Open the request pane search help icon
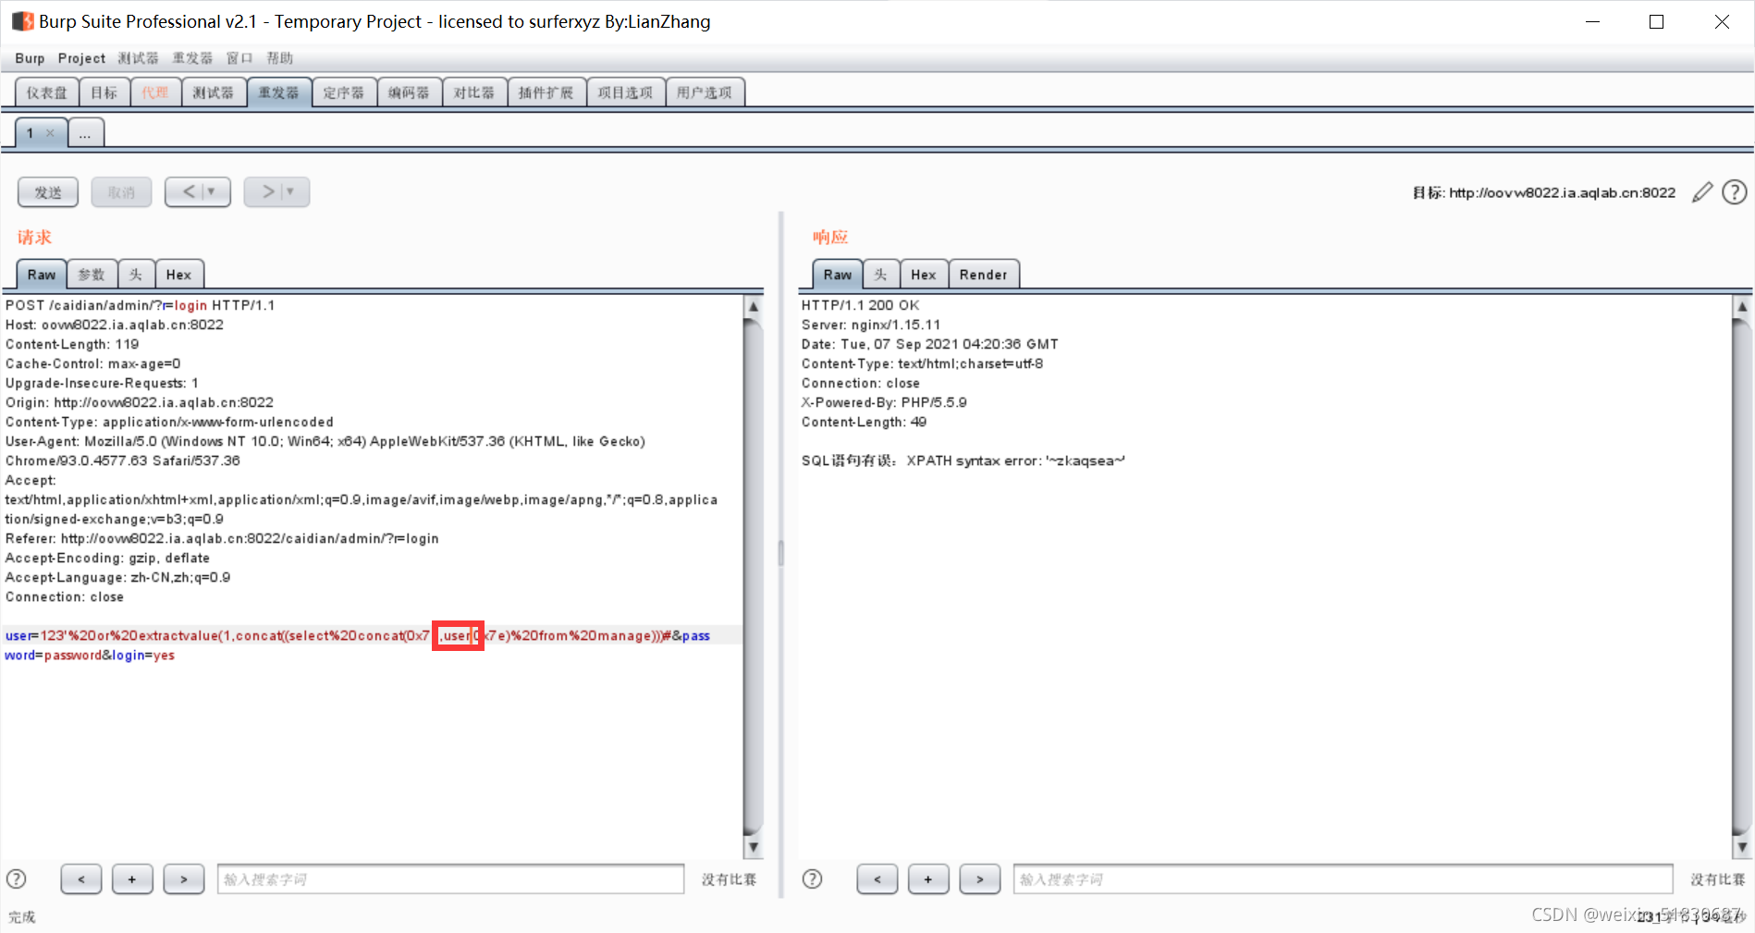The image size is (1755, 933). pyautogui.click(x=17, y=879)
